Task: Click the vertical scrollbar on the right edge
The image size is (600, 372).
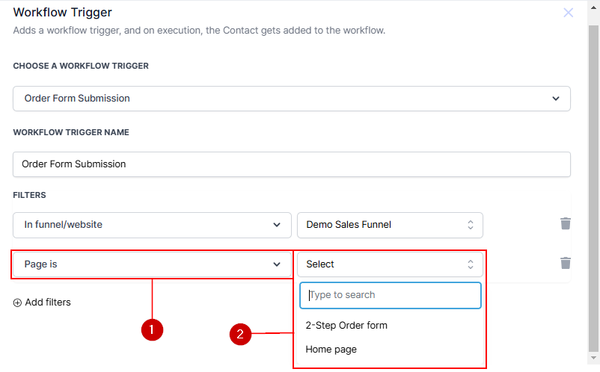Action: click(x=593, y=187)
